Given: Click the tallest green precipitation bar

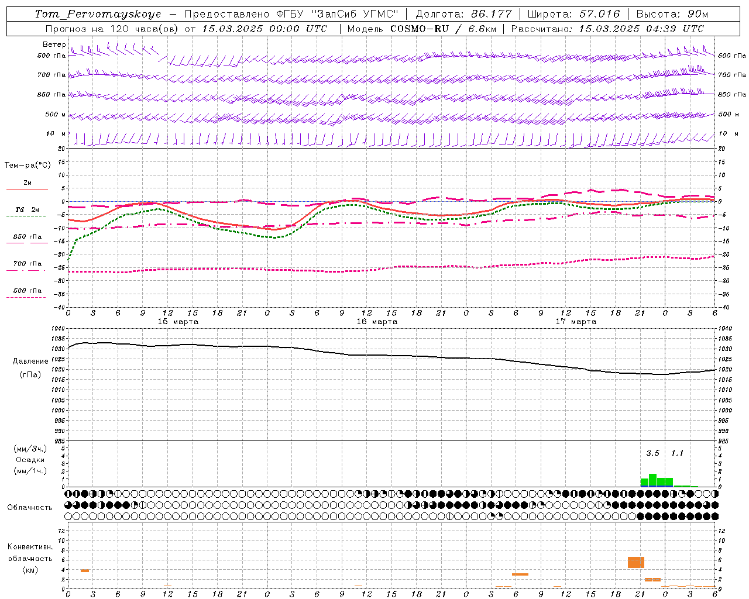Looking at the screenshot, I should click(653, 480).
